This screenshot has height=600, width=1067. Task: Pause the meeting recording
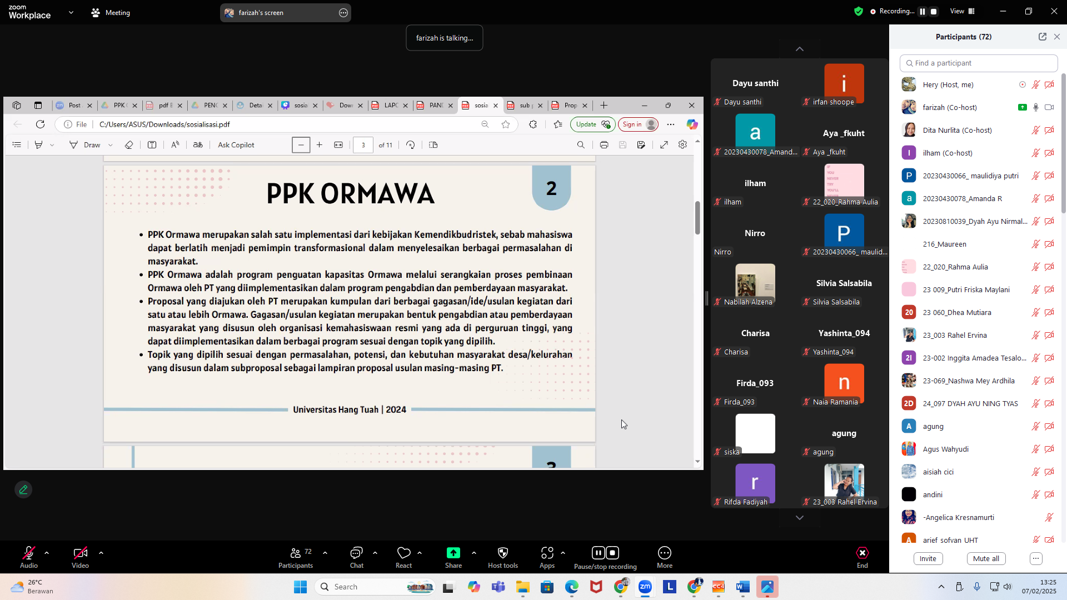click(598, 553)
